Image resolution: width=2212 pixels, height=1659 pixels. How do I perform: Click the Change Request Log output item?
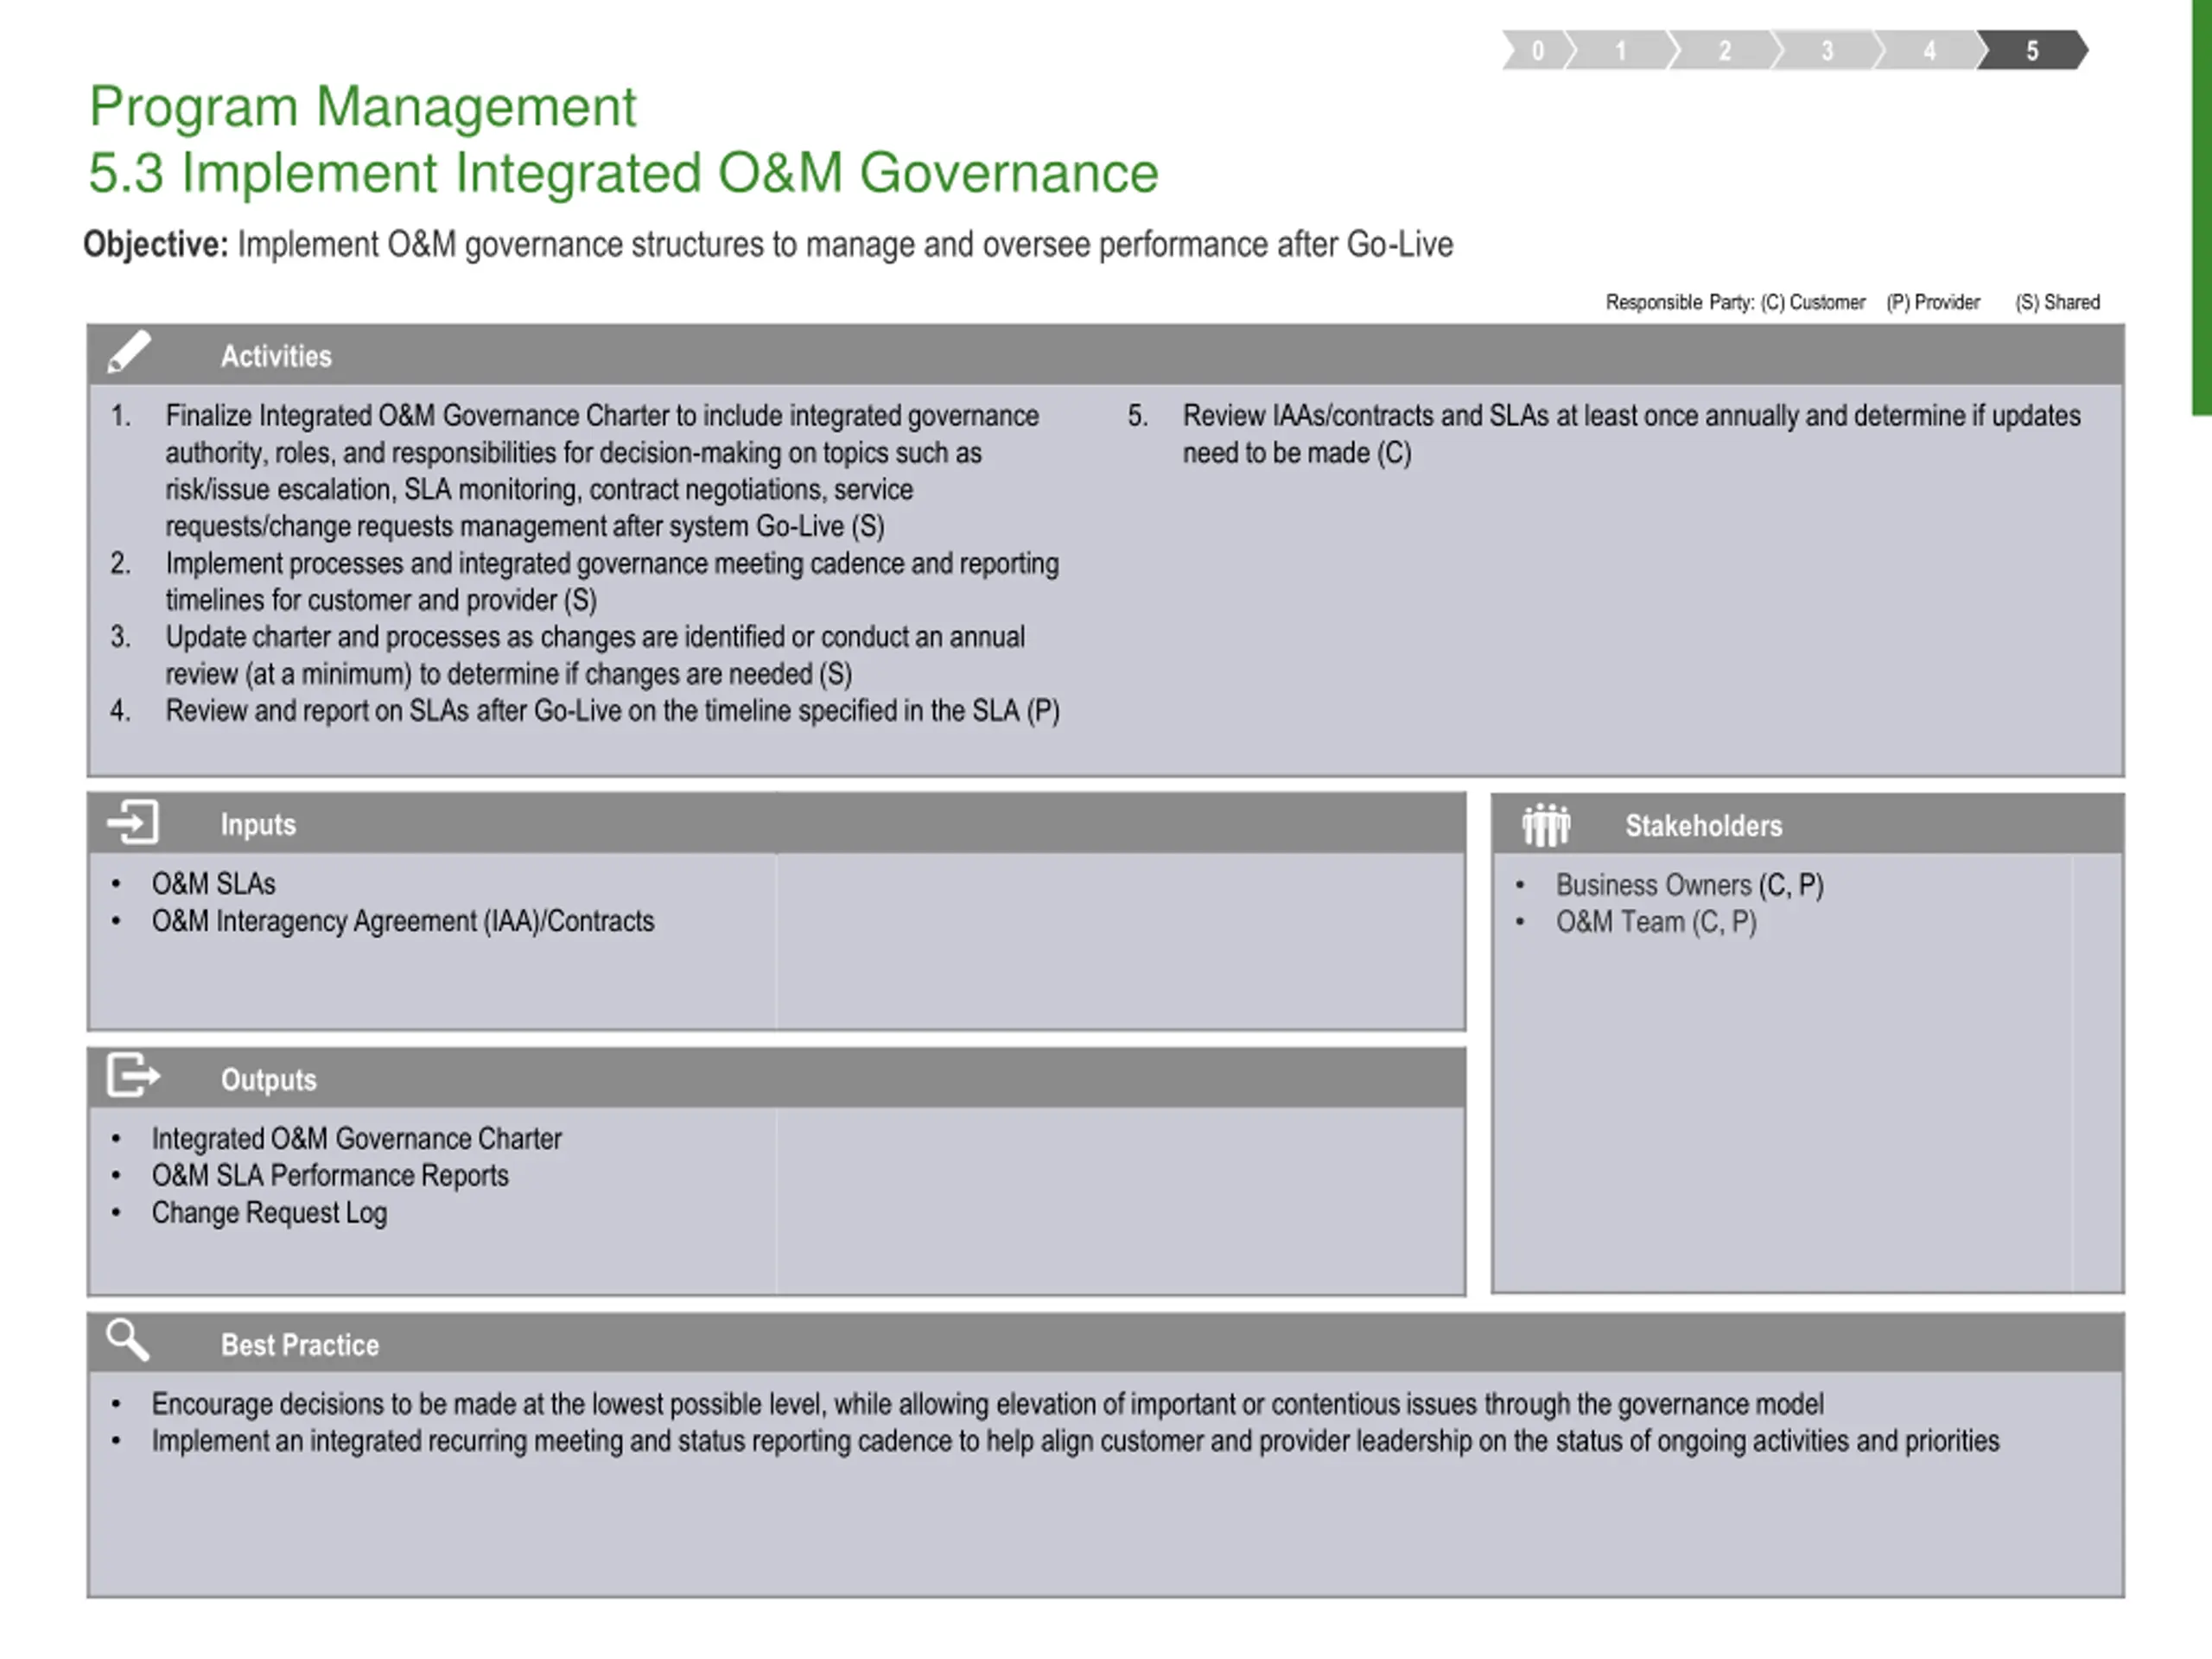(269, 1213)
